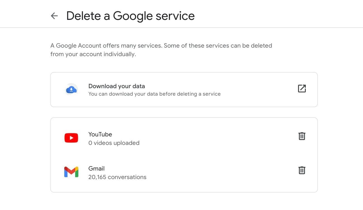Select the '0 videos uploaded' text under YouTube
This screenshot has width=363, height=210.
[114, 143]
